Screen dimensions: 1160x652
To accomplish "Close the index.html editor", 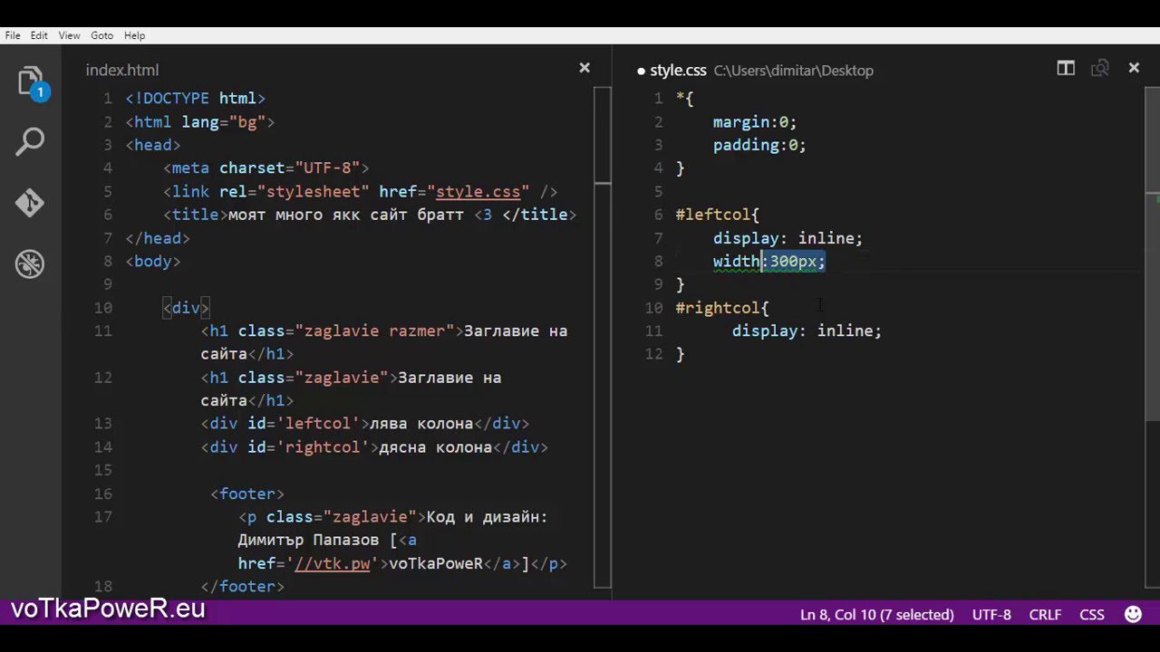I will pyautogui.click(x=585, y=68).
